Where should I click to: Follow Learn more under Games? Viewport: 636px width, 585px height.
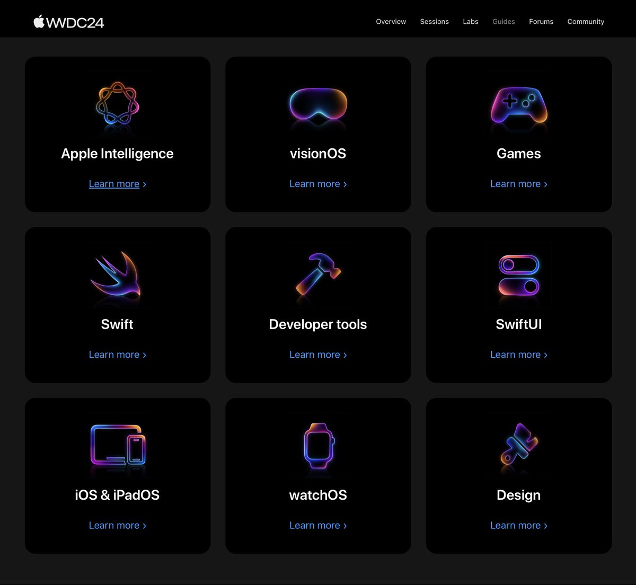(x=519, y=184)
